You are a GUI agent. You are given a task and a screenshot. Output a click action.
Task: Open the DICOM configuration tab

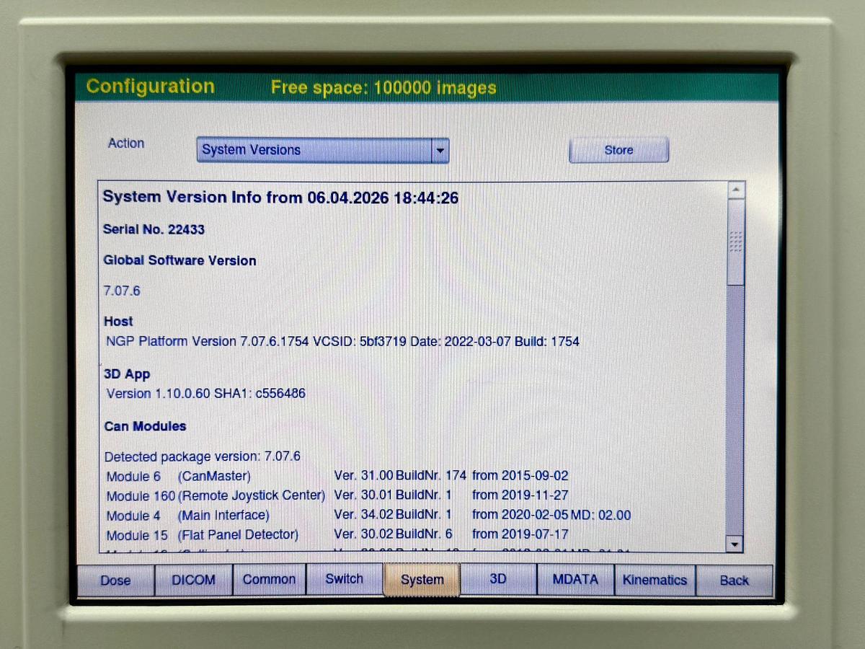(193, 579)
